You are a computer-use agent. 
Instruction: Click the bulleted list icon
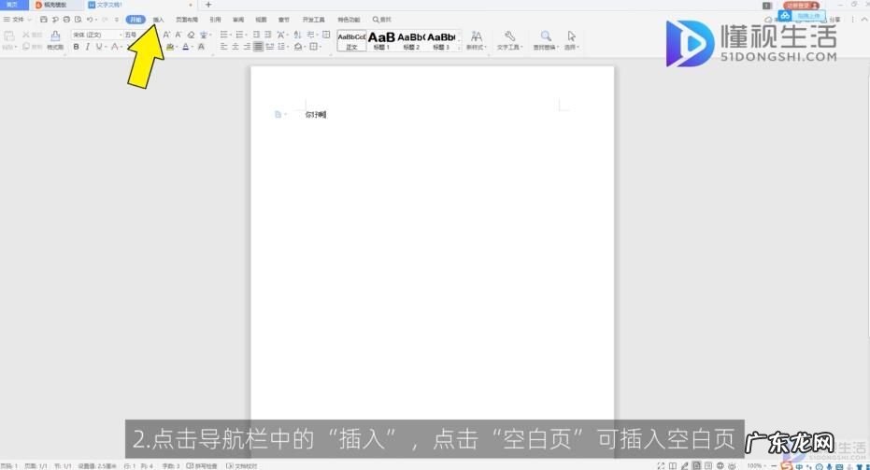[224, 35]
